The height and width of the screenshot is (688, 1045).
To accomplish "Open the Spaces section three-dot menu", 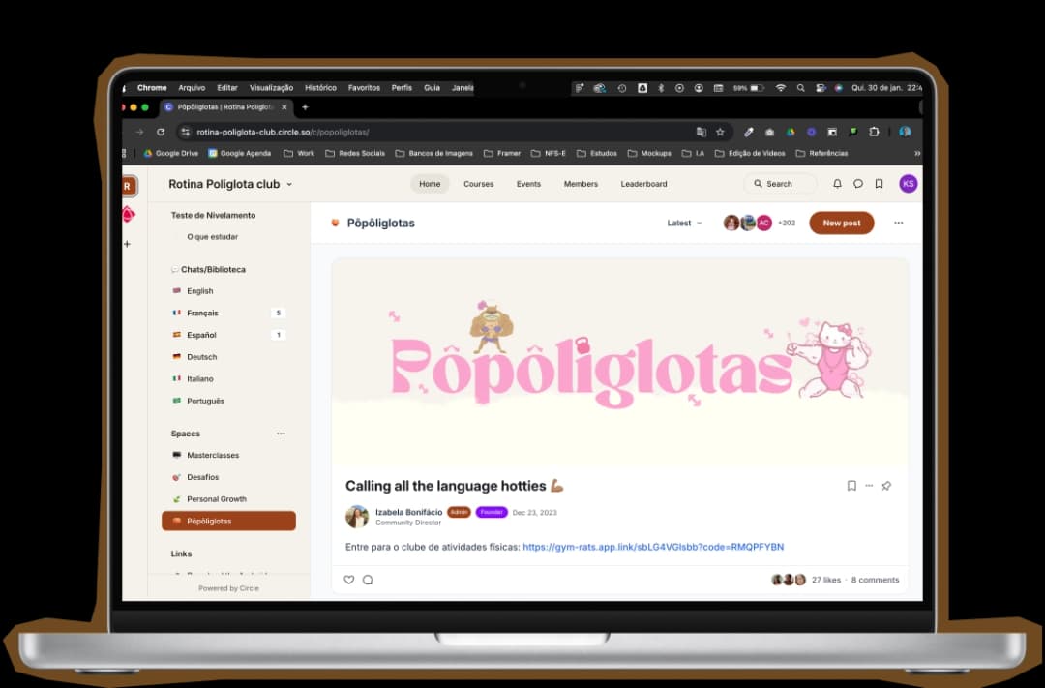I will (x=281, y=434).
